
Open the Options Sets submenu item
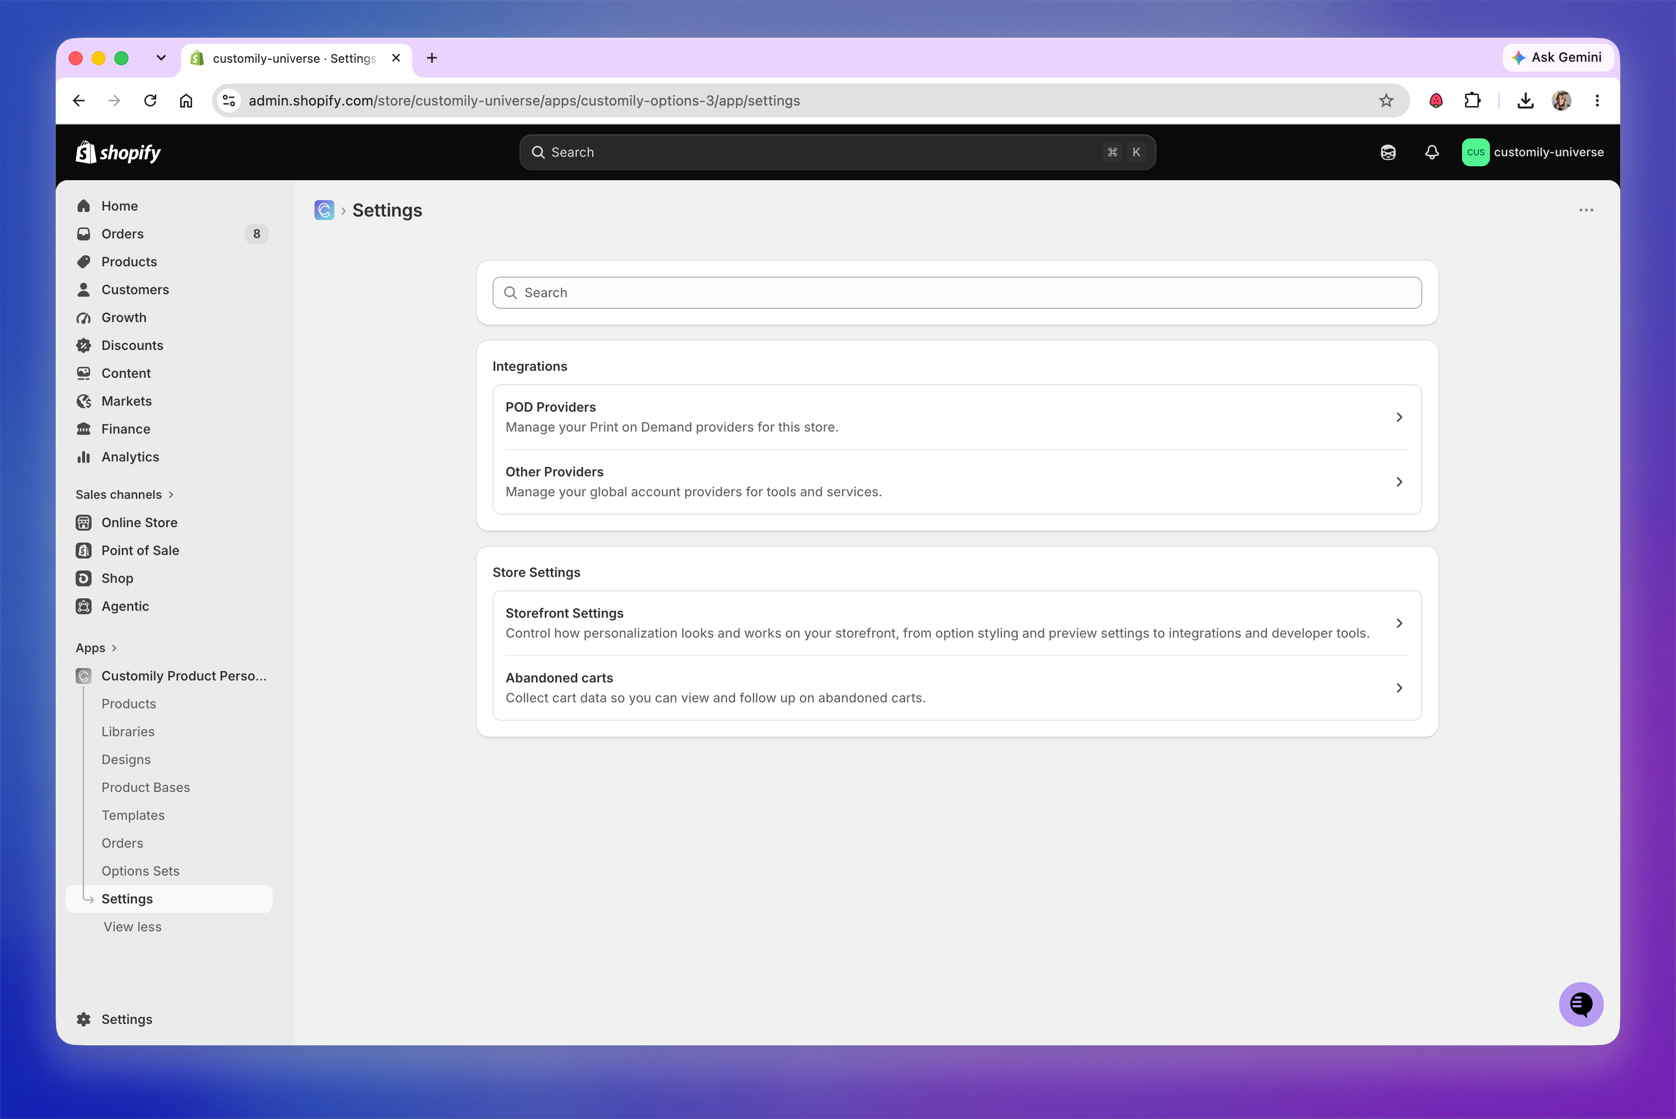tap(140, 871)
